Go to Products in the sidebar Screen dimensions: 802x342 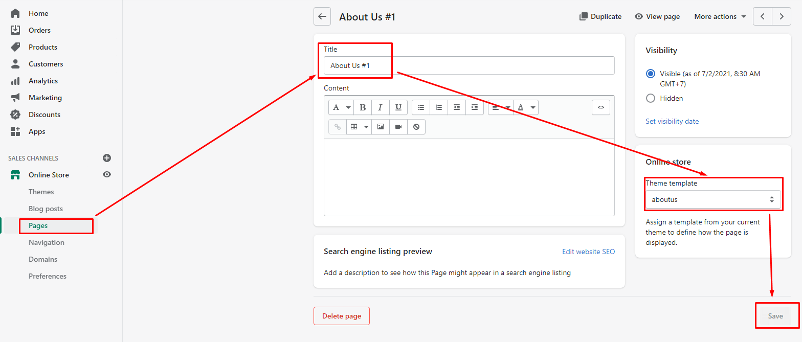[43, 47]
